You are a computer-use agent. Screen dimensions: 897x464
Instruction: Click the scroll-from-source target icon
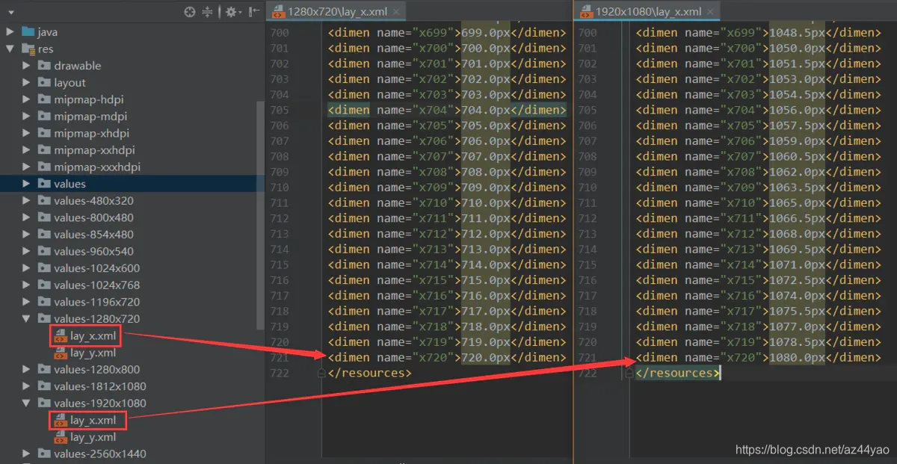[x=190, y=12]
